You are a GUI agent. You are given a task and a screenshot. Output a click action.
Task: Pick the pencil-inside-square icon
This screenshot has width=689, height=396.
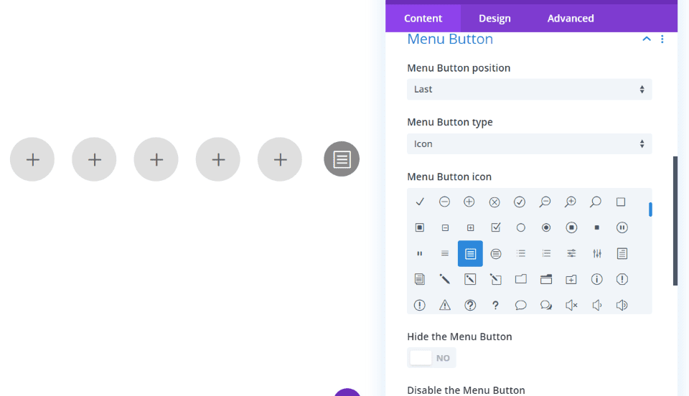(470, 279)
